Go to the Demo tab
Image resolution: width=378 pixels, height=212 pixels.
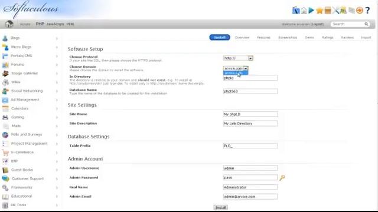click(309, 38)
